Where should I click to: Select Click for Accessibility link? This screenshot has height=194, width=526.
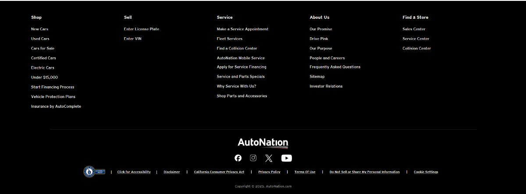click(134, 172)
